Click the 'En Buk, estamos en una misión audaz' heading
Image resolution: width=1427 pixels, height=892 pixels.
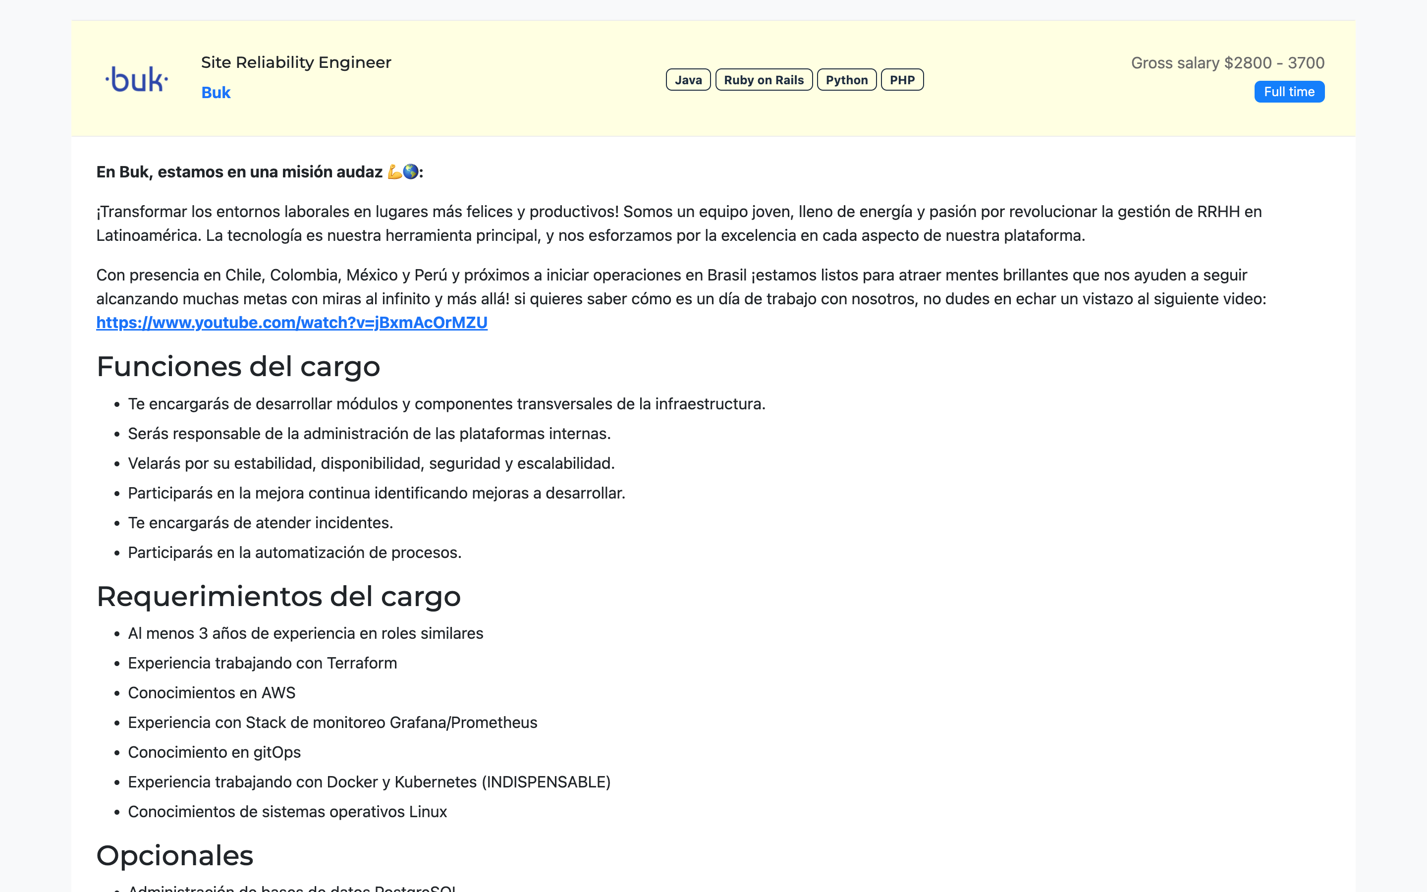(260, 172)
